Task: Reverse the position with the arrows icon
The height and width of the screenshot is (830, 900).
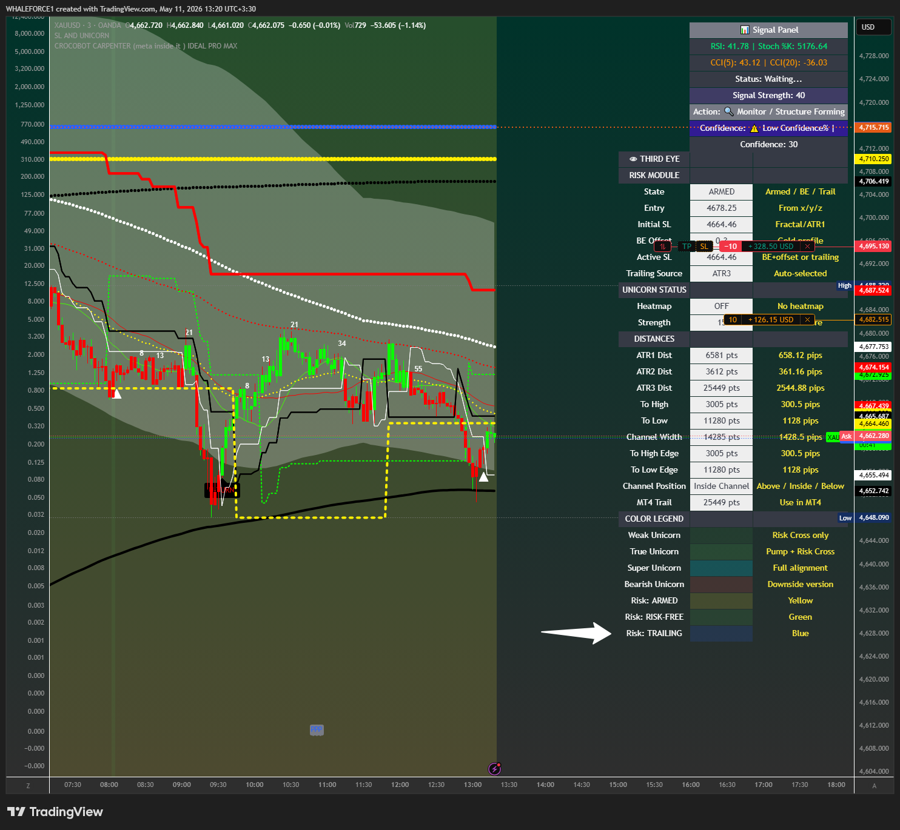Action: [x=663, y=247]
